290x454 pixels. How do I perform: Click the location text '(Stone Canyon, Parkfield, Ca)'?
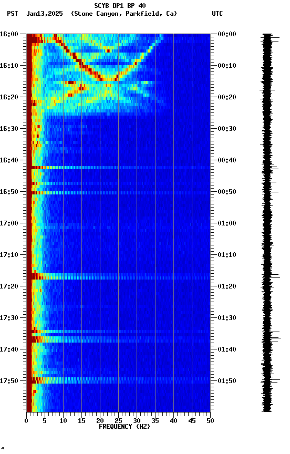[124, 14]
